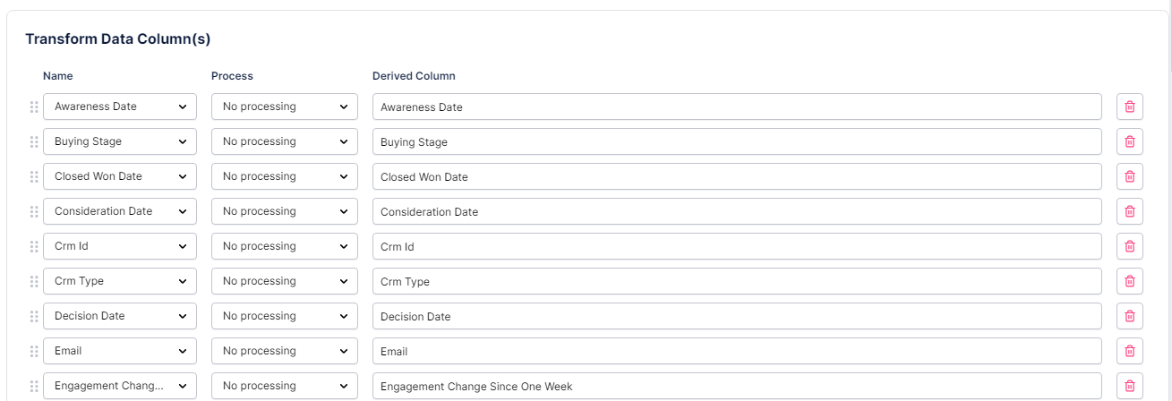The height and width of the screenshot is (401, 1172).
Task: Delete the Decision Date row
Action: (x=1130, y=316)
